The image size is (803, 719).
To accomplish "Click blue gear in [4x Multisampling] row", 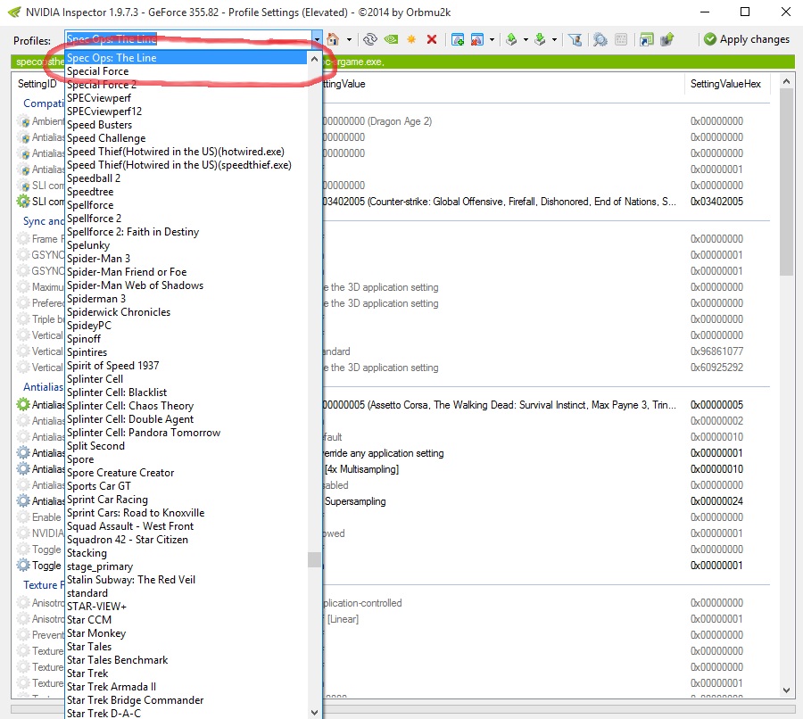I will tap(23, 468).
